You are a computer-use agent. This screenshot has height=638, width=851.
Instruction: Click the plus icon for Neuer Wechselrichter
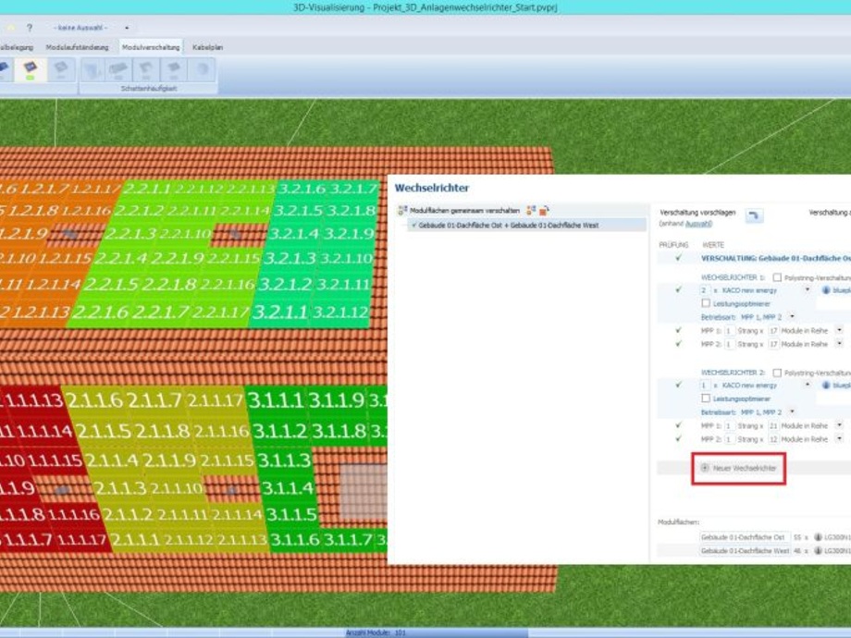(705, 468)
